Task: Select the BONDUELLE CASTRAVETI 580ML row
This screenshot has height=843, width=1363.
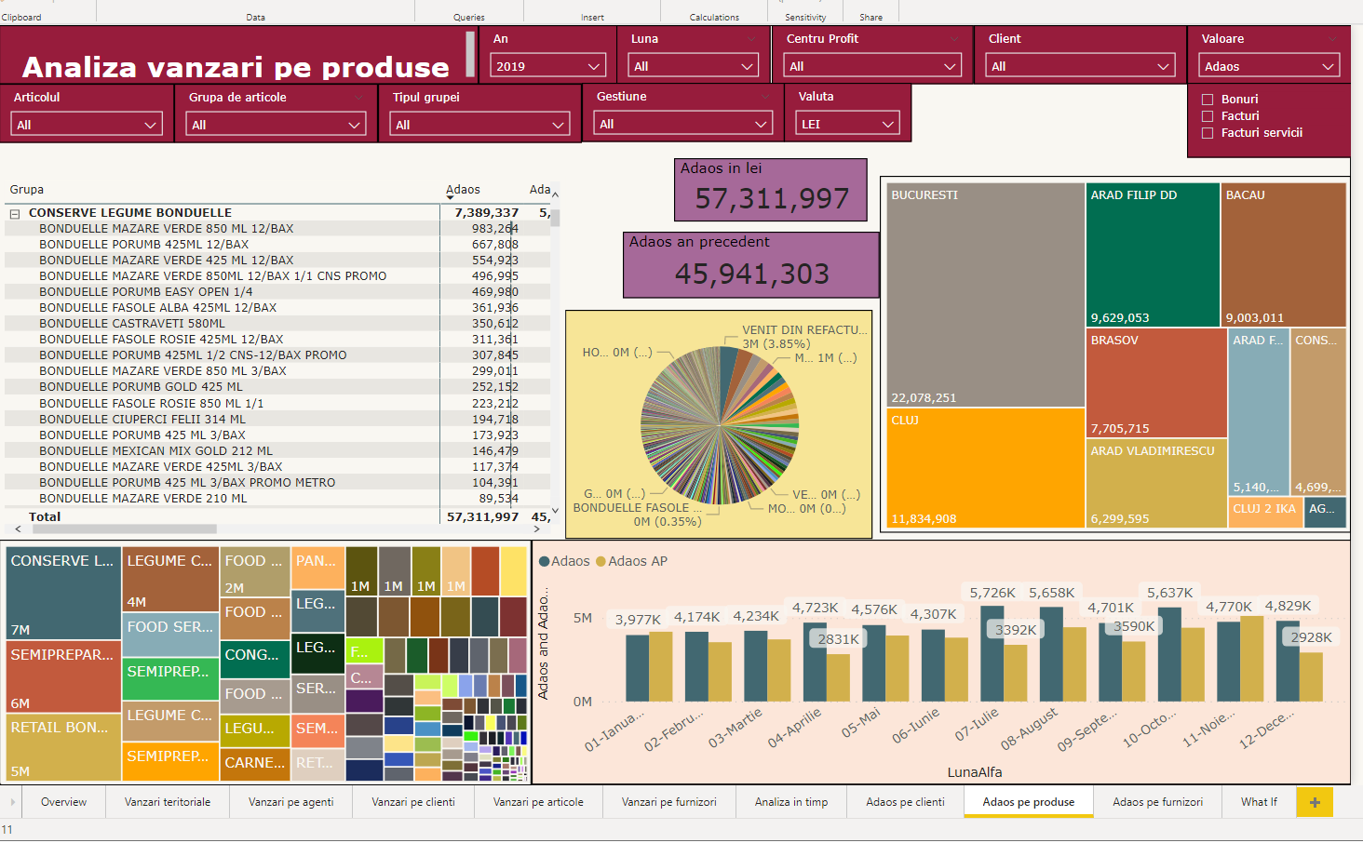Action: [131, 324]
